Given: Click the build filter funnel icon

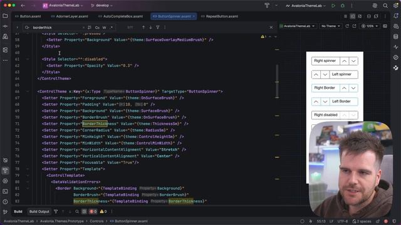Looking at the screenshot, I should point(56,211).
